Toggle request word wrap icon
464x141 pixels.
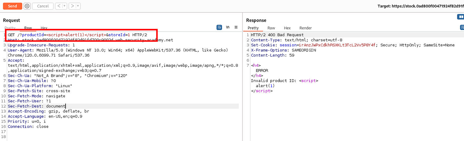219,28
